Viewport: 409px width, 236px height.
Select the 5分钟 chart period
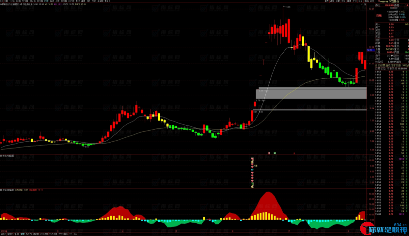tap(18, 1)
